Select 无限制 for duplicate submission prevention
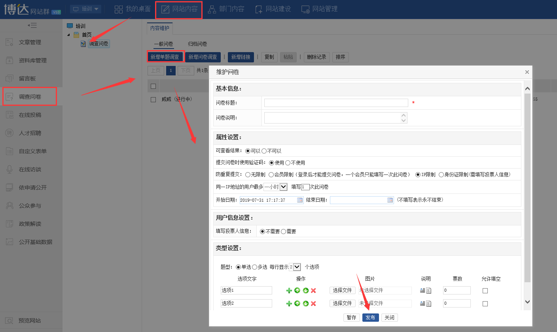 [x=248, y=174]
